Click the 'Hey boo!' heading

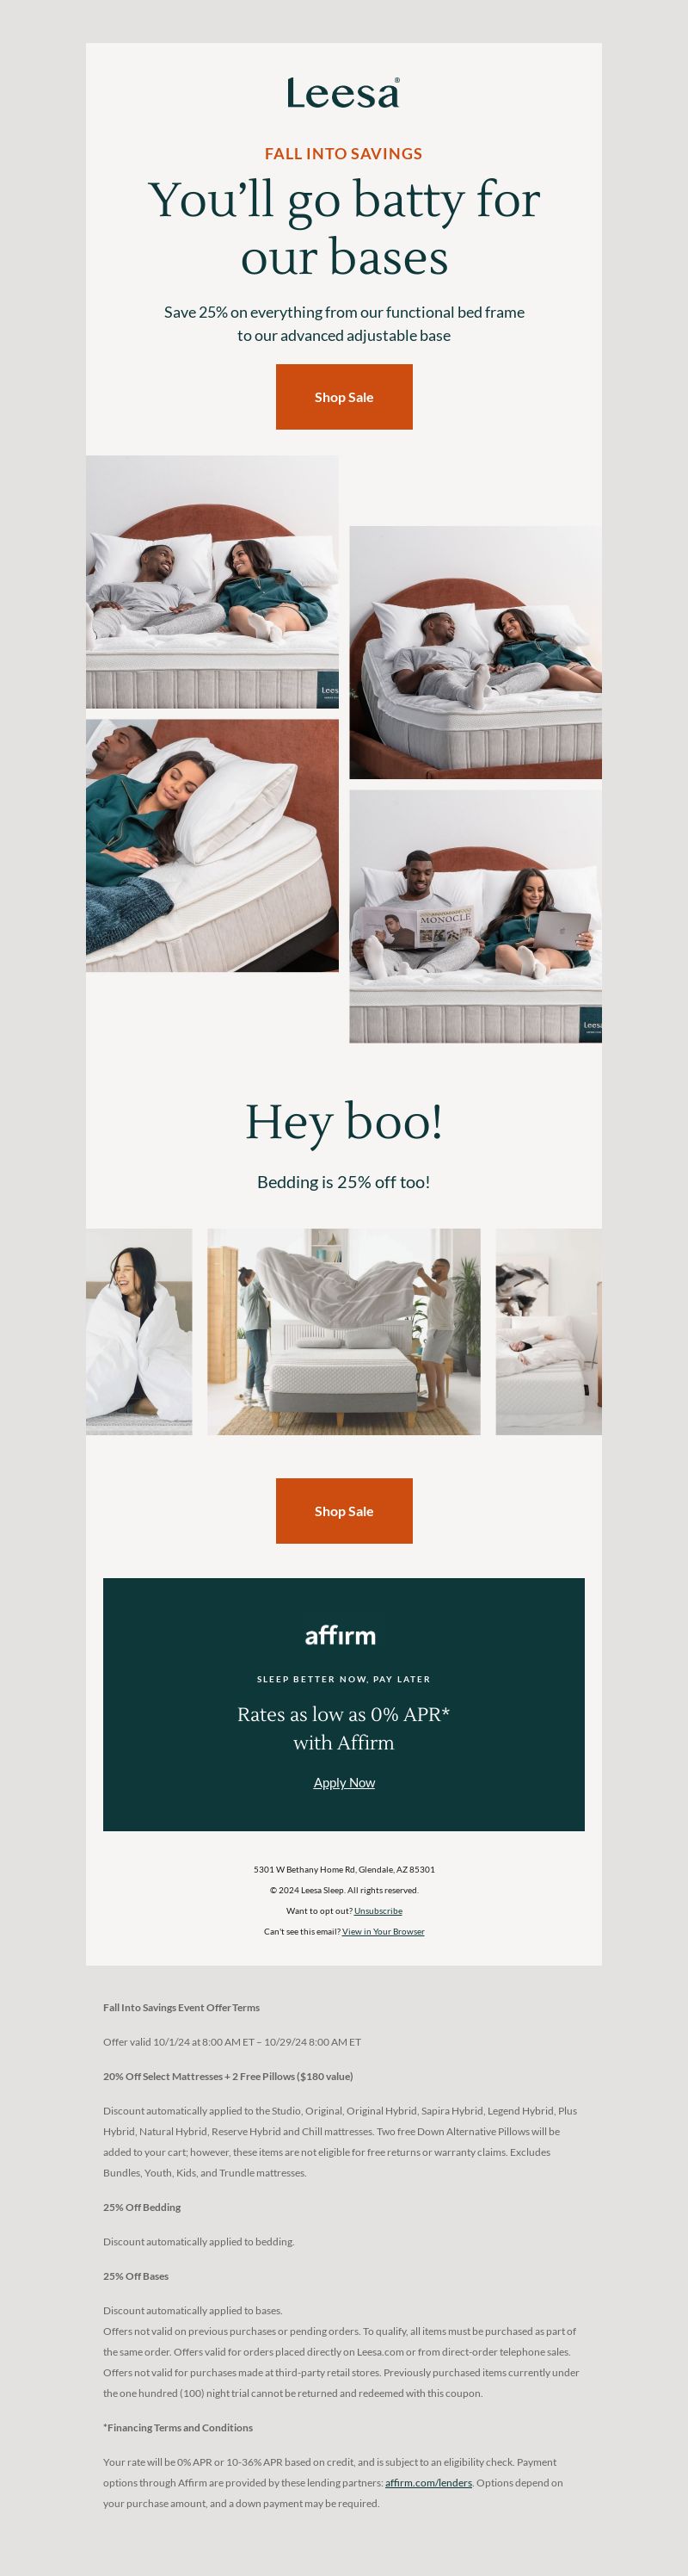point(343,1122)
